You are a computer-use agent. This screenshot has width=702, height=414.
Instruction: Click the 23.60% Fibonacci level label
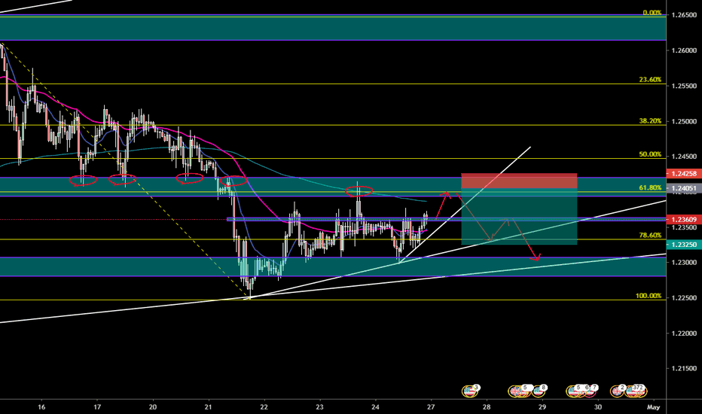click(650, 80)
